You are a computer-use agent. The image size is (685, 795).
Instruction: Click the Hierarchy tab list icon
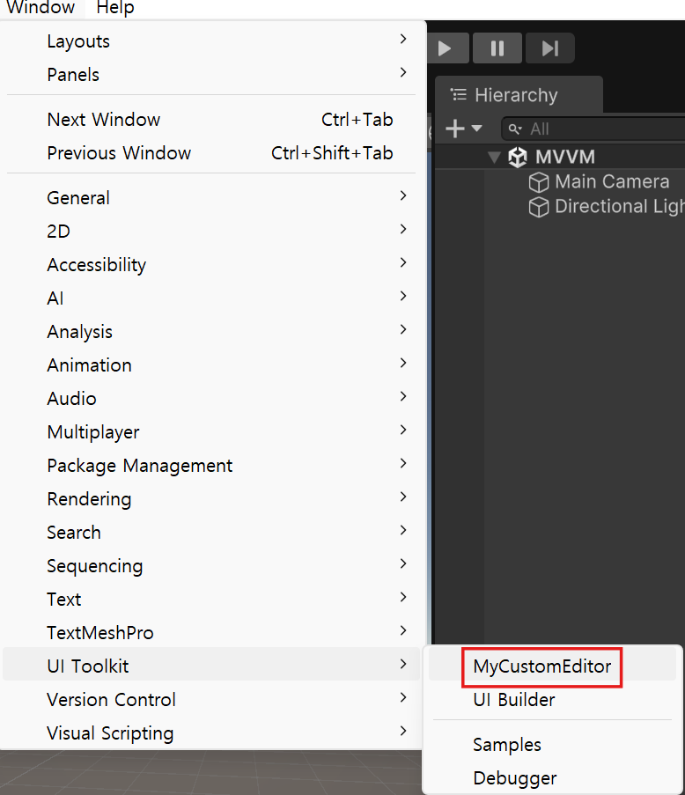459,95
